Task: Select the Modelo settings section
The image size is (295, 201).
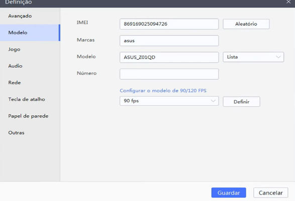Action: pyautogui.click(x=30, y=33)
